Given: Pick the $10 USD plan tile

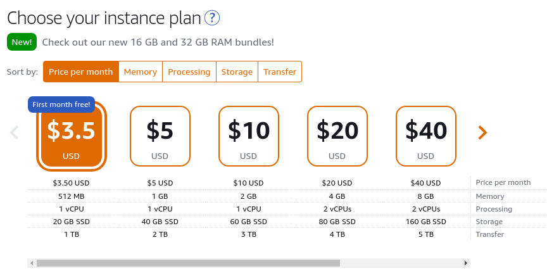Looking at the screenshot, I should coord(248,136).
